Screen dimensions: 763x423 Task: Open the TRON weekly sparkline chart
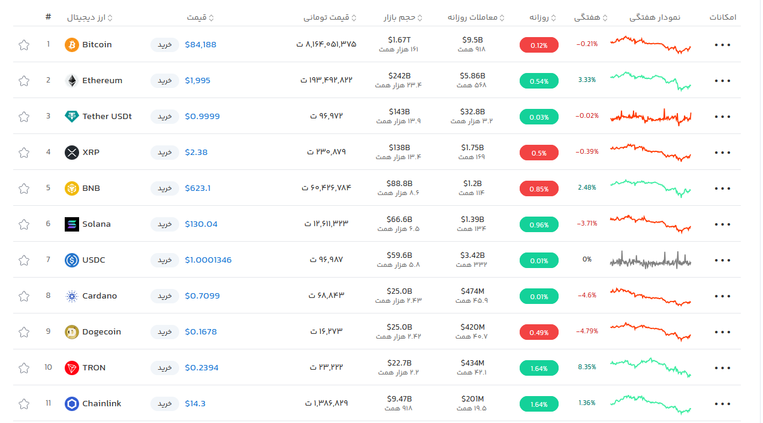(x=650, y=368)
